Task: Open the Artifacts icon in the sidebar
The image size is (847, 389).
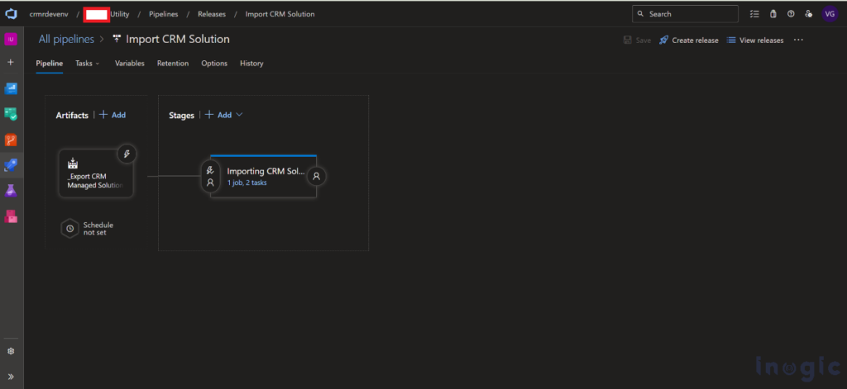Action: tap(11, 216)
